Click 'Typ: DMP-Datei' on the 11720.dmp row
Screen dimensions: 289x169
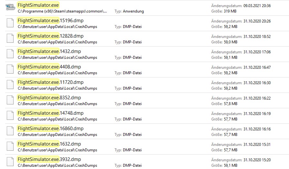click(x=128, y=89)
